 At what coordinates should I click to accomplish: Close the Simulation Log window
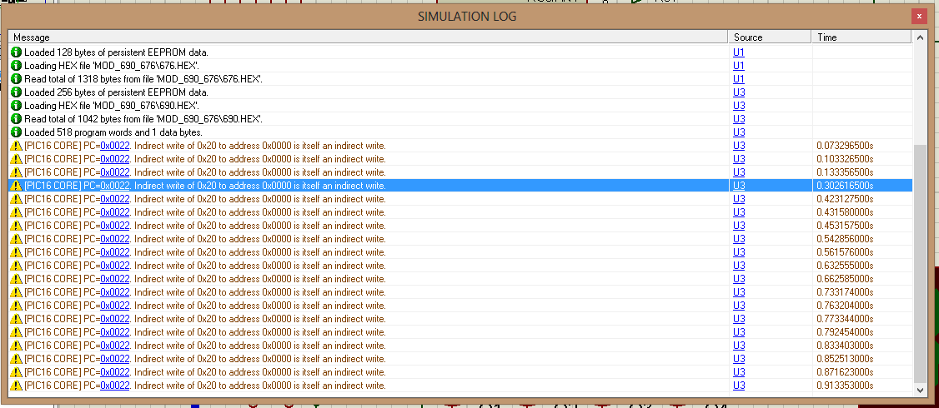(919, 16)
